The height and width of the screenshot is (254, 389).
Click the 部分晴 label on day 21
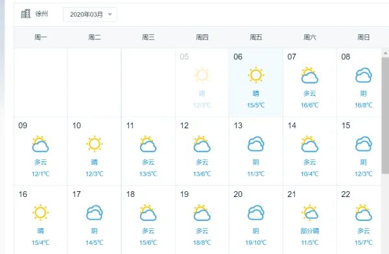[310, 231]
